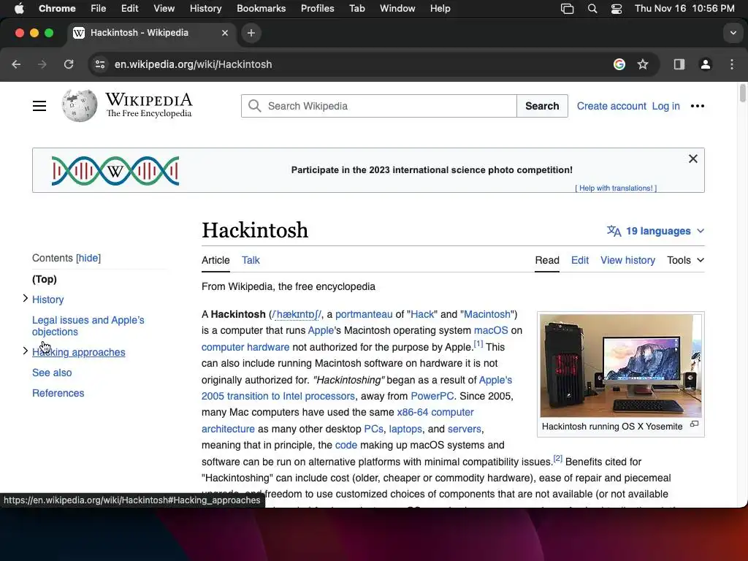This screenshot has width=748, height=561.
Task: Open View history tab
Action: pos(627,261)
